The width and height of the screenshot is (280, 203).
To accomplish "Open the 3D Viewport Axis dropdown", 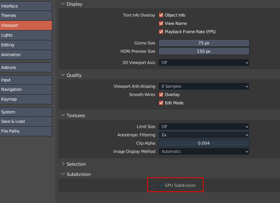I will click(204, 63).
